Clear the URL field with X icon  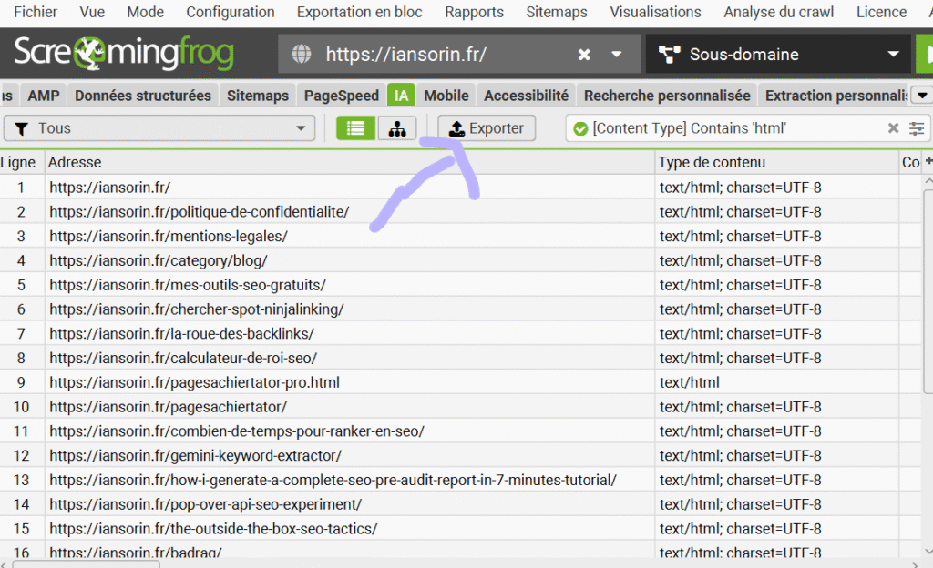tap(584, 55)
